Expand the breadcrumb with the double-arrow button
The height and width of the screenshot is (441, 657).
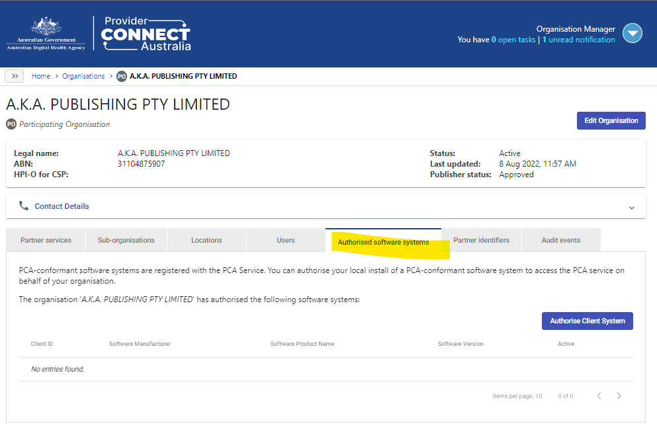(14, 75)
